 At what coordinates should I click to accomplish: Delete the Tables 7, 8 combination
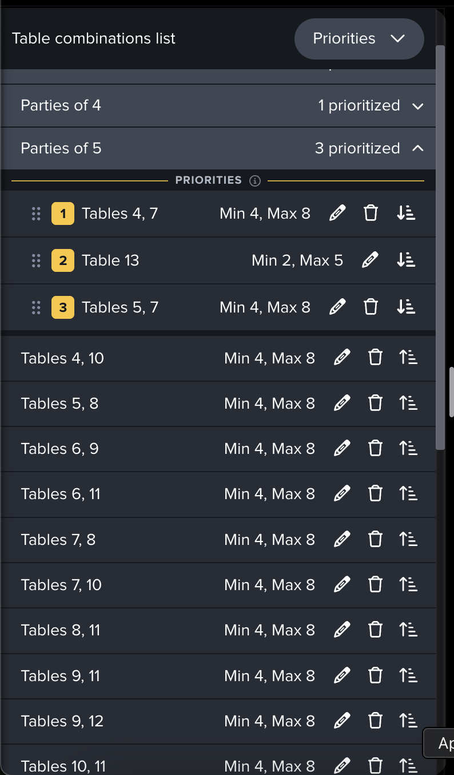(375, 540)
